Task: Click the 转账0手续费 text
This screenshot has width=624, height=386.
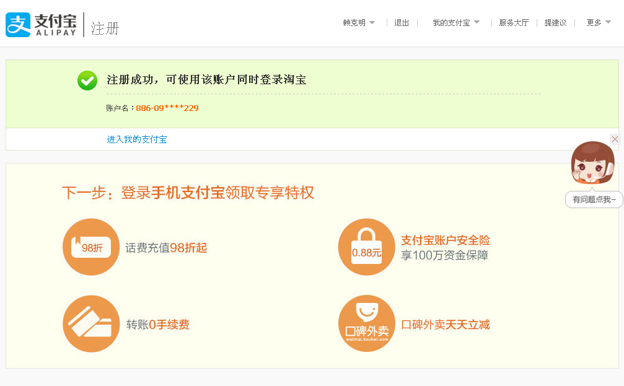Action: click(157, 325)
